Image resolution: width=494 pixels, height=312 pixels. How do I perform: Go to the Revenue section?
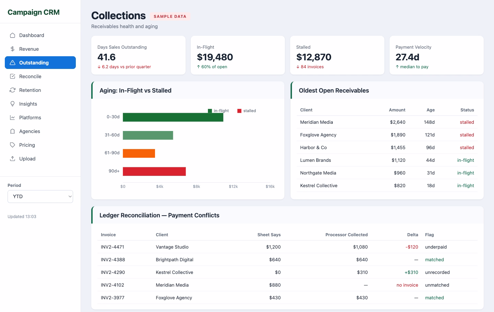click(x=40, y=49)
